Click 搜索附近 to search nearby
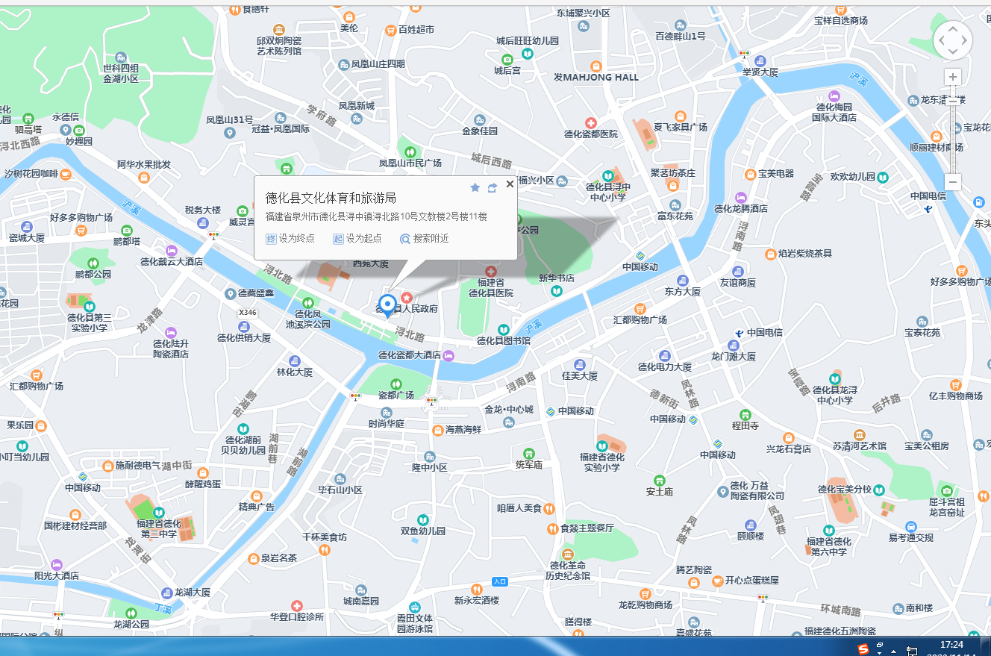This screenshot has height=656, width=991. [x=425, y=239]
